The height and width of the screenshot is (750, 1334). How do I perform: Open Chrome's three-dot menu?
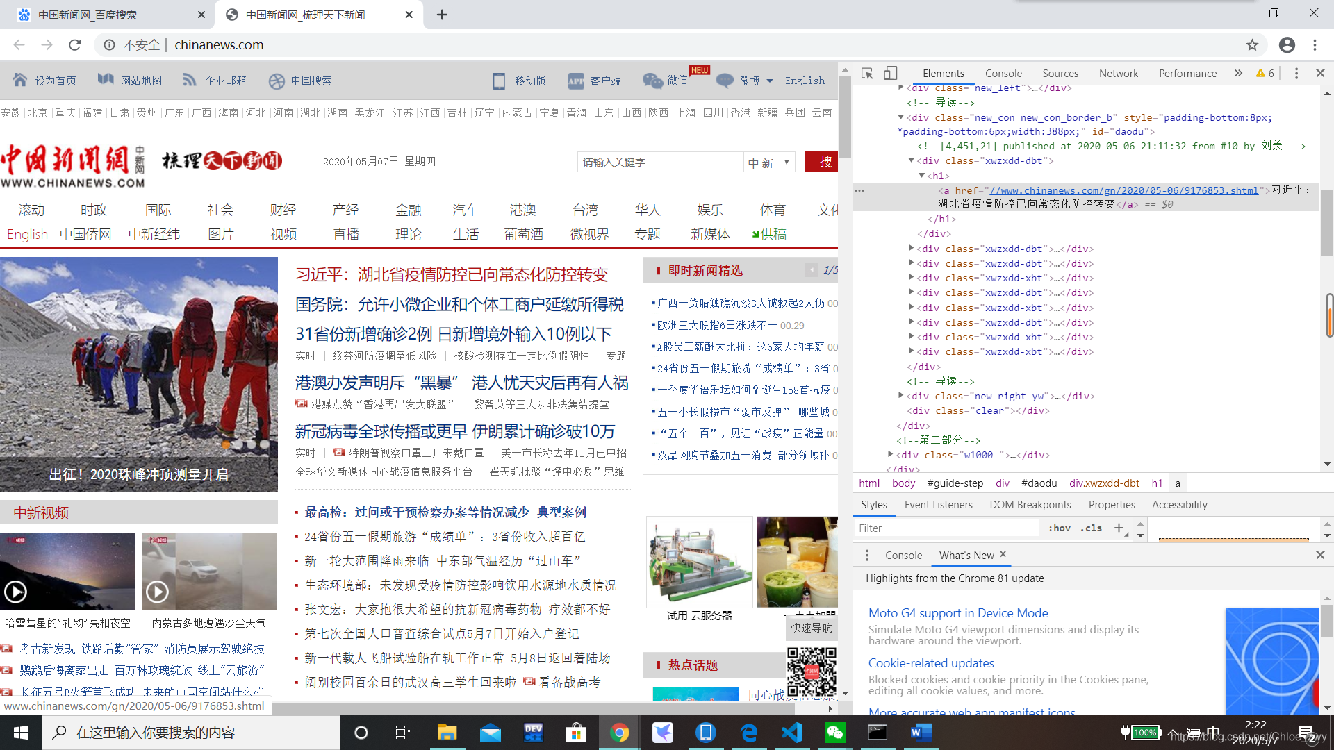1315,45
